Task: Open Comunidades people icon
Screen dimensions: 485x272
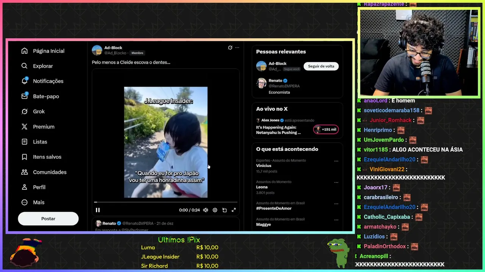Action: pyautogui.click(x=24, y=172)
